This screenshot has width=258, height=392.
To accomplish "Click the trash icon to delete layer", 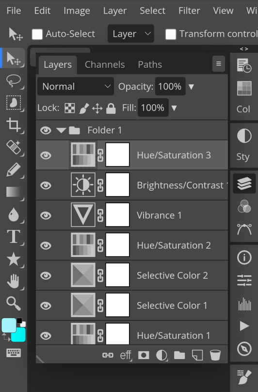I will 215,355.
